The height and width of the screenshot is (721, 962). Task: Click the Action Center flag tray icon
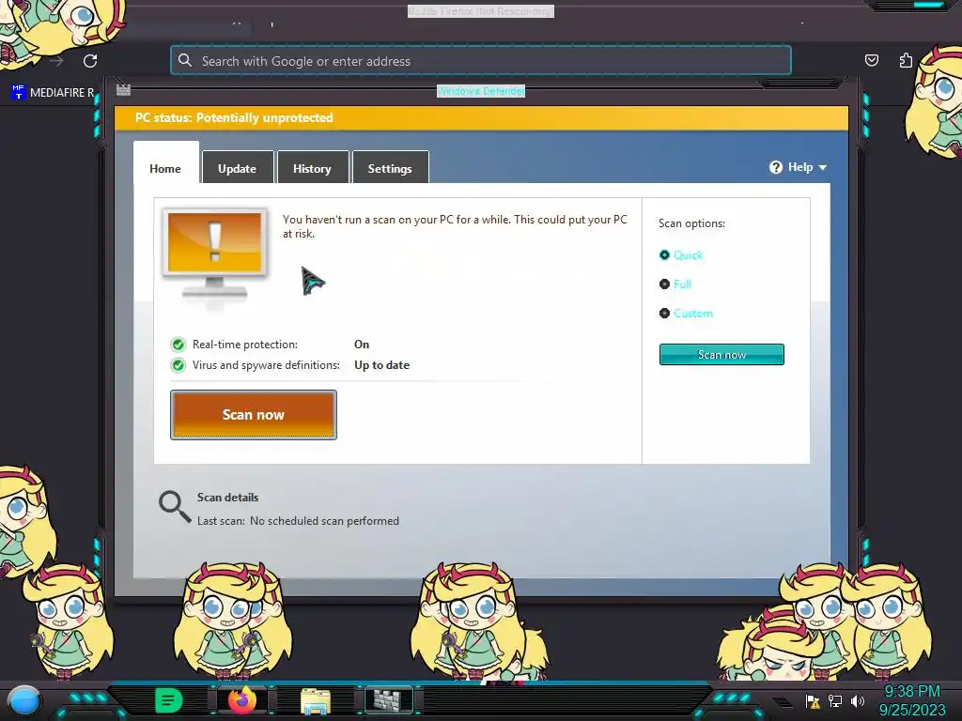click(813, 700)
